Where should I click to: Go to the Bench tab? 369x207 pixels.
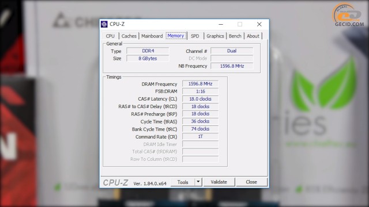pos(235,36)
